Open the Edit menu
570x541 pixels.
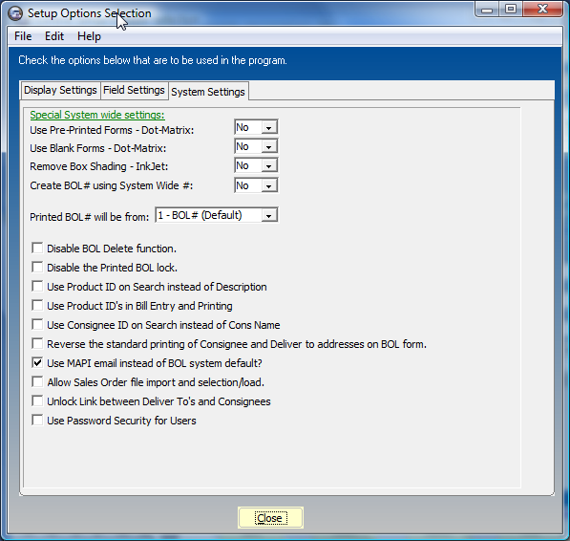(54, 36)
